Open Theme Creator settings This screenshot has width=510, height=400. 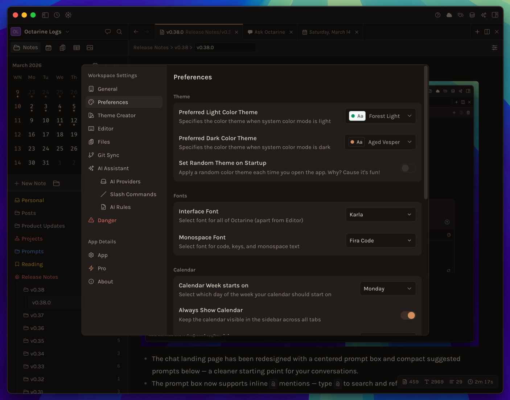coord(124,115)
